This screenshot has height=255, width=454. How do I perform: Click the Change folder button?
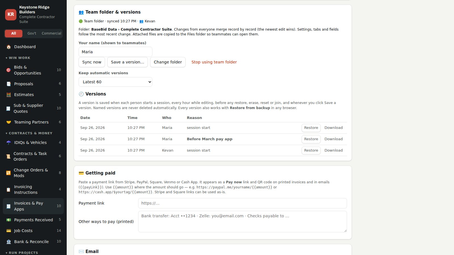click(168, 62)
